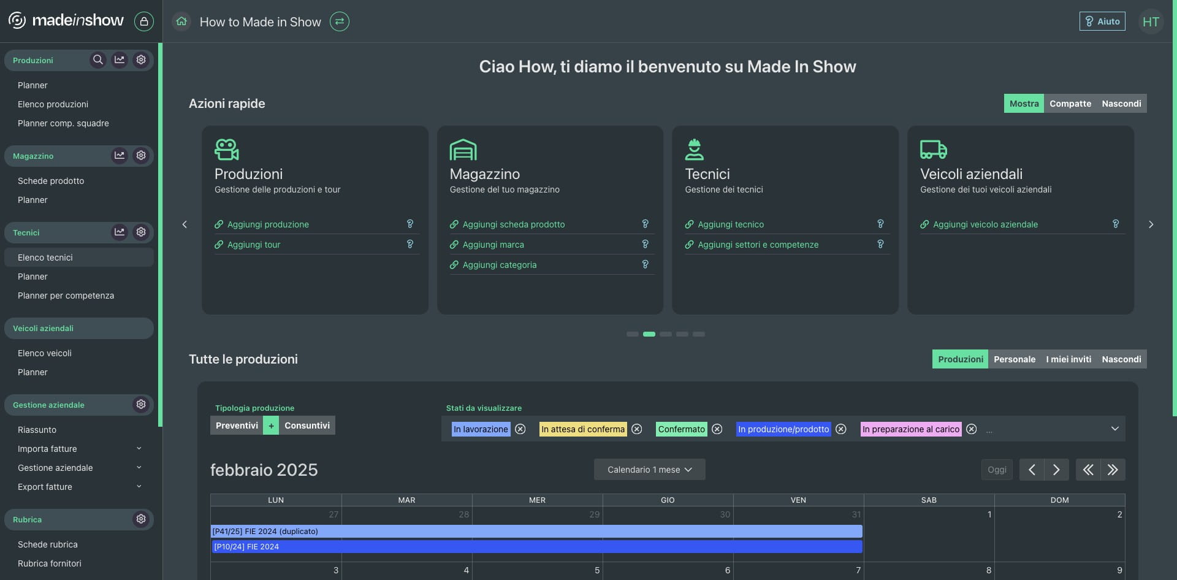The width and height of the screenshot is (1177, 580).
Task: Switch to the Personale calendar tab
Action: [1015, 359]
